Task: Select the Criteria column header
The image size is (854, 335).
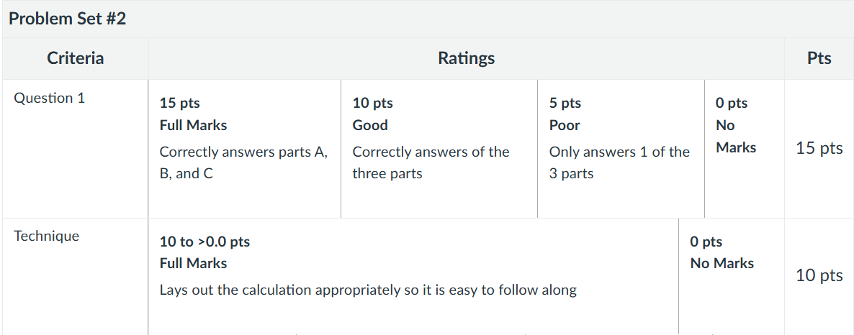Action: tap(75, 58)
